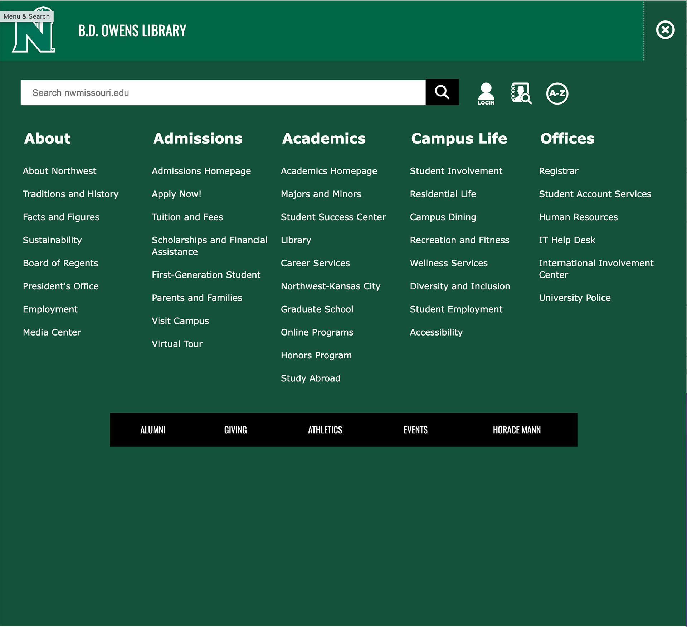This screenshot has height=627, width=687.
Task: Click the Library link under Academics
Action: click(296, 240)
